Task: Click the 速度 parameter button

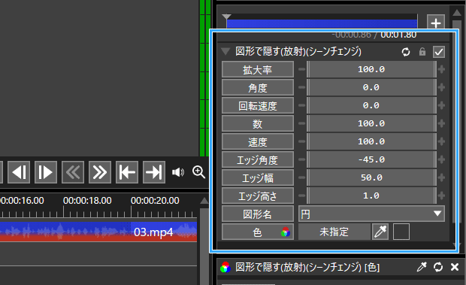Action: [258, 142]
